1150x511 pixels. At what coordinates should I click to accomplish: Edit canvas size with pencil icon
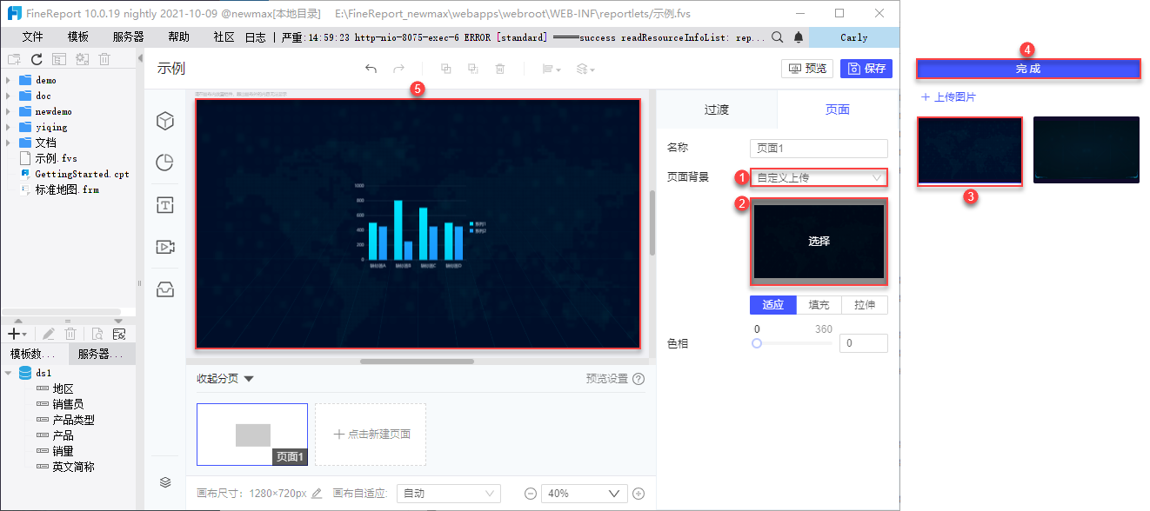317,494
